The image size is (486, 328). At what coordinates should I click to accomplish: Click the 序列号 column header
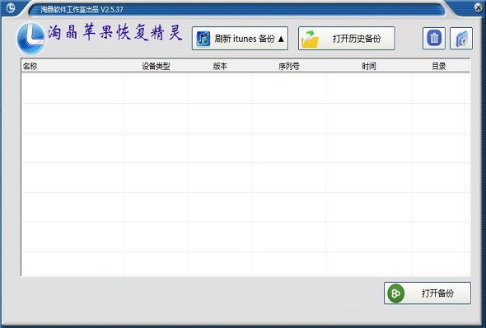[289, 66]
